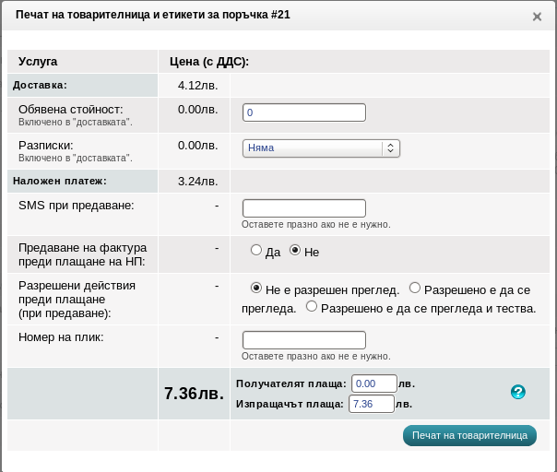Screen dimensions: 557x472
Task: Click the Обявена стойност value field
Action: coord(303,112)
